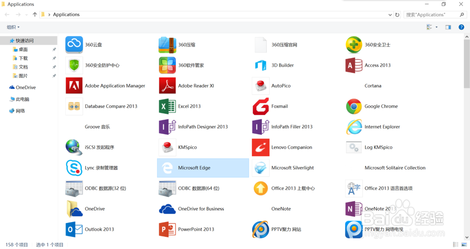Click the AutoPico red button icon
The height and width of the screenshot is (249, 470).
coord(260,86)
